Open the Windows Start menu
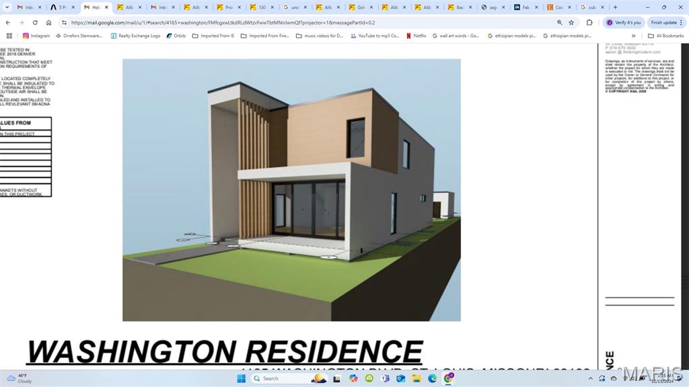The image size is (689, 387). 242,378
